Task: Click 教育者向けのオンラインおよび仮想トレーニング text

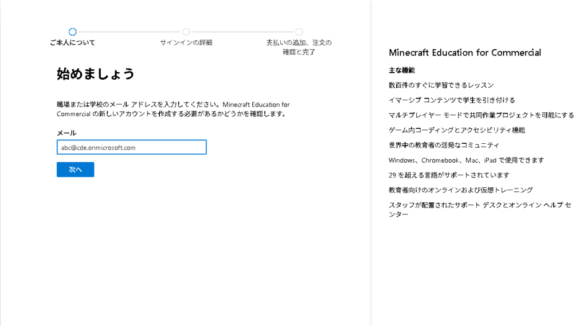Action: pos(460,190)
